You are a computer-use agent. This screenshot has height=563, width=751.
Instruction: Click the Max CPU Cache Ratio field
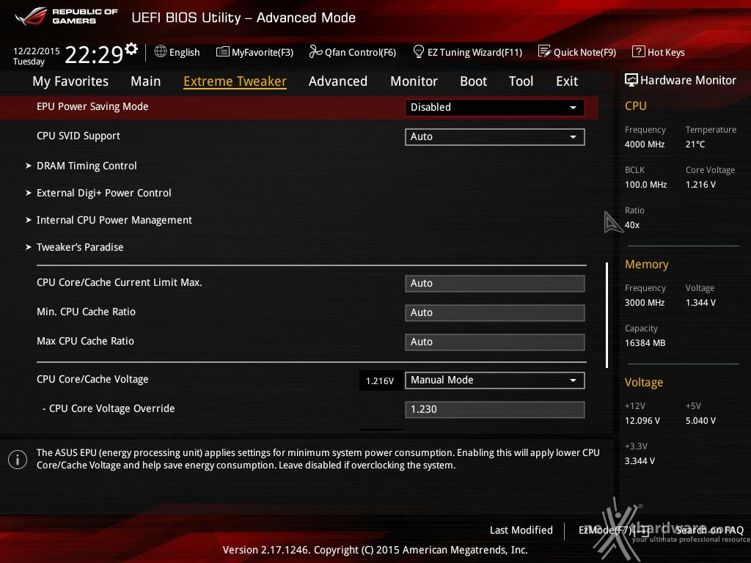tap(495, 342)
